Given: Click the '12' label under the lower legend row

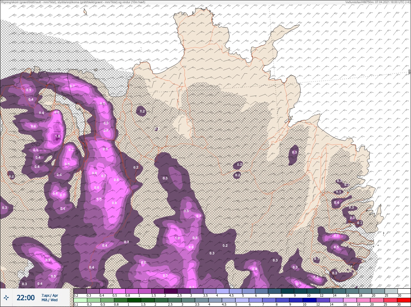Looking at the screenshot, I should tap(318, 304).
